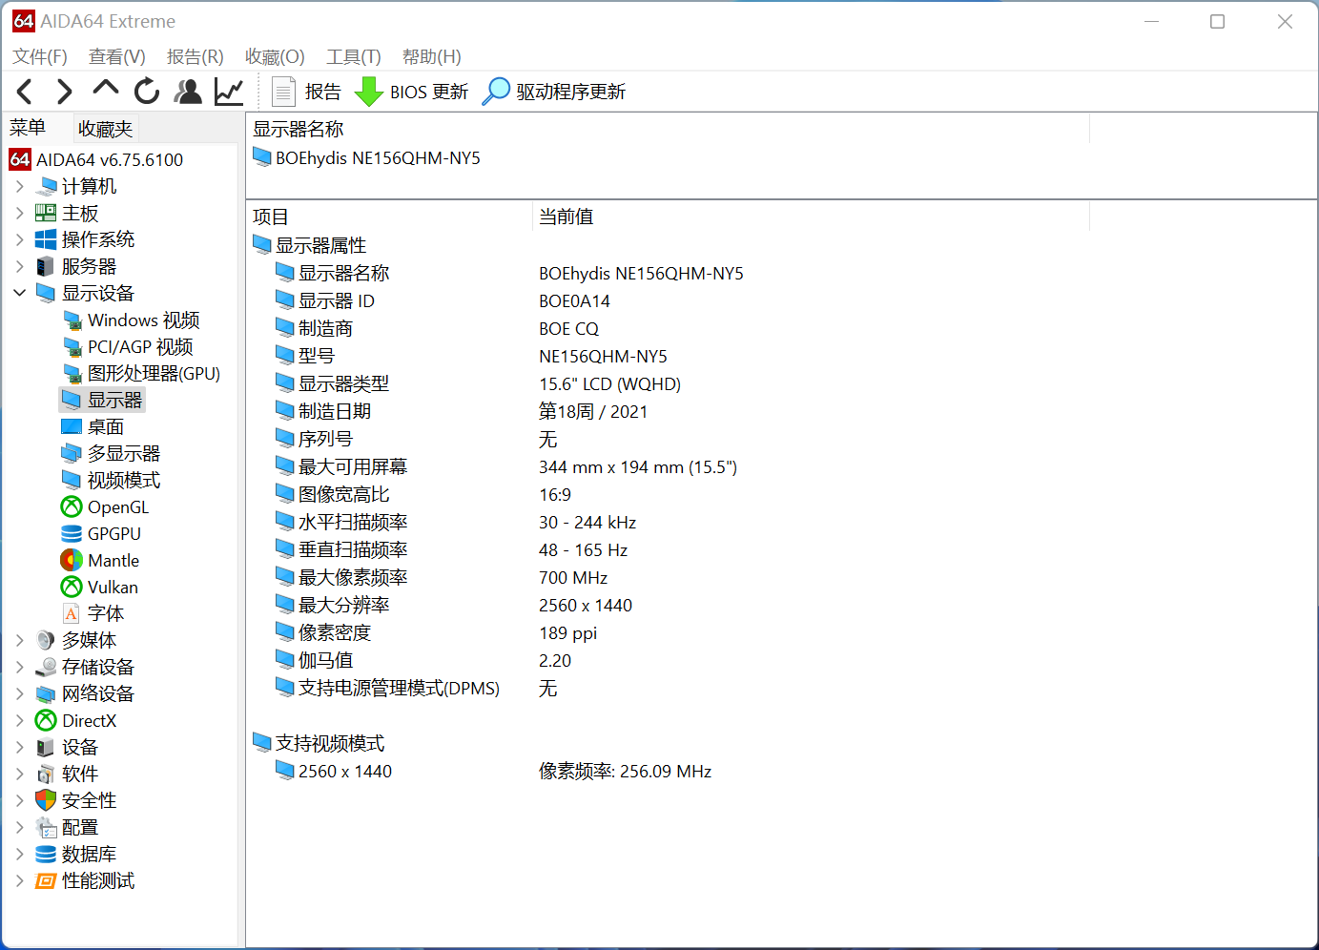Click the Forward navigation arrow

(x=64, y=92)
